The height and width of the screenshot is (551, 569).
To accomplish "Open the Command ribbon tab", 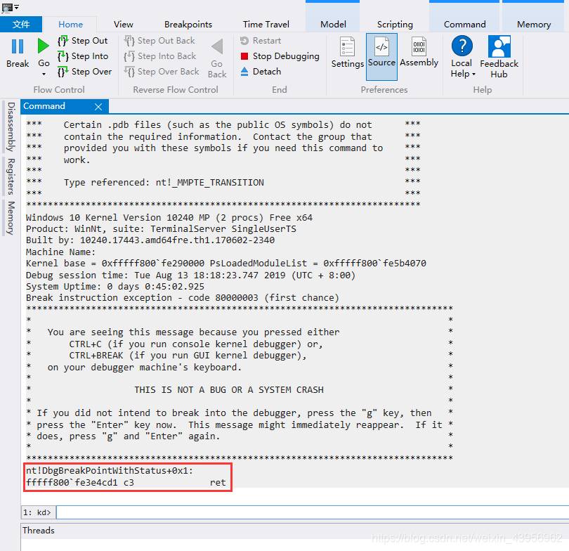I will click(x=464, y=25).
